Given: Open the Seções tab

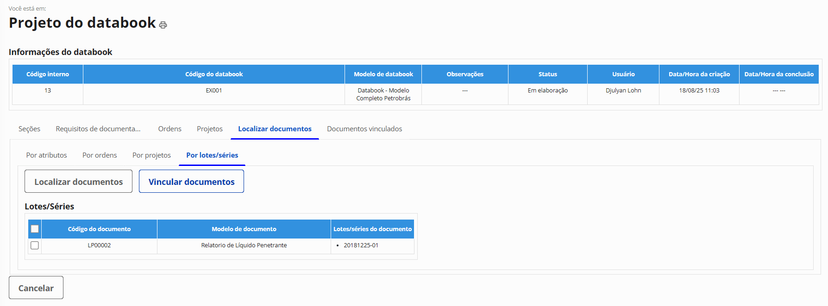Looking at the screenshot, I should click(x=29, y=129).
